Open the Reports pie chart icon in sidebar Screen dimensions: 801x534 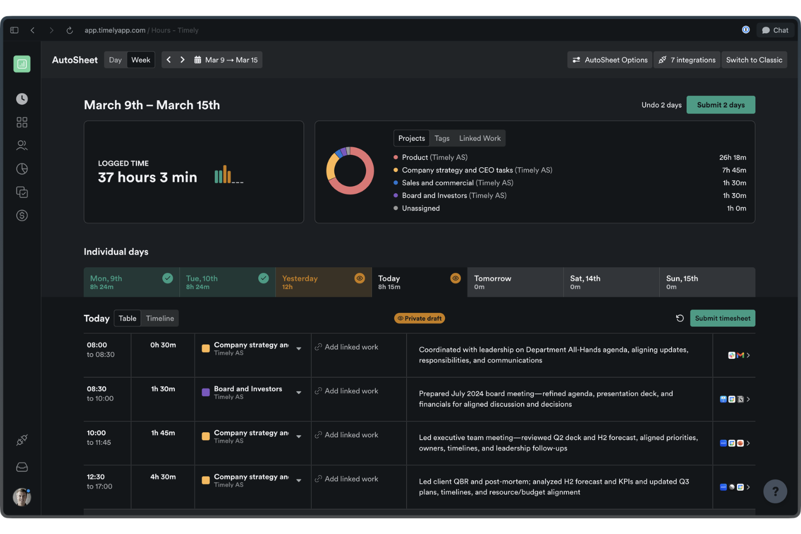[22, 169]
